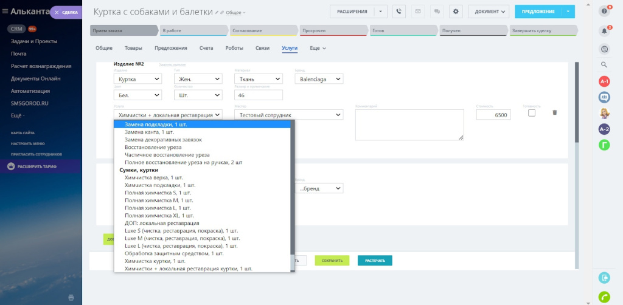Click the envelope email icon
The width and height of the screenshot is (623, 305).
point(418,12)
